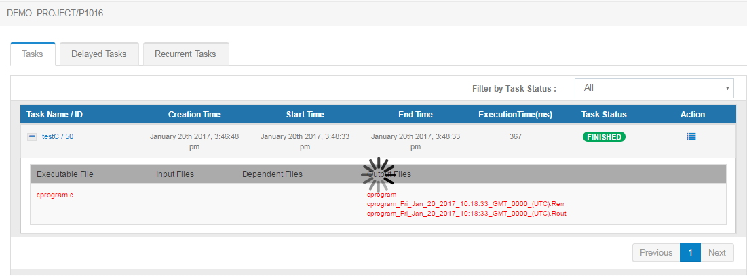Switch to the Recurrent Tasks tab
747x276 pixels.
185,54
